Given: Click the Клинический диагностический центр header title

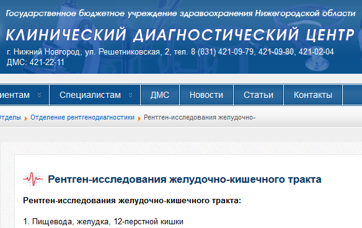Looking at the screenshot, I should click(180, 35).
